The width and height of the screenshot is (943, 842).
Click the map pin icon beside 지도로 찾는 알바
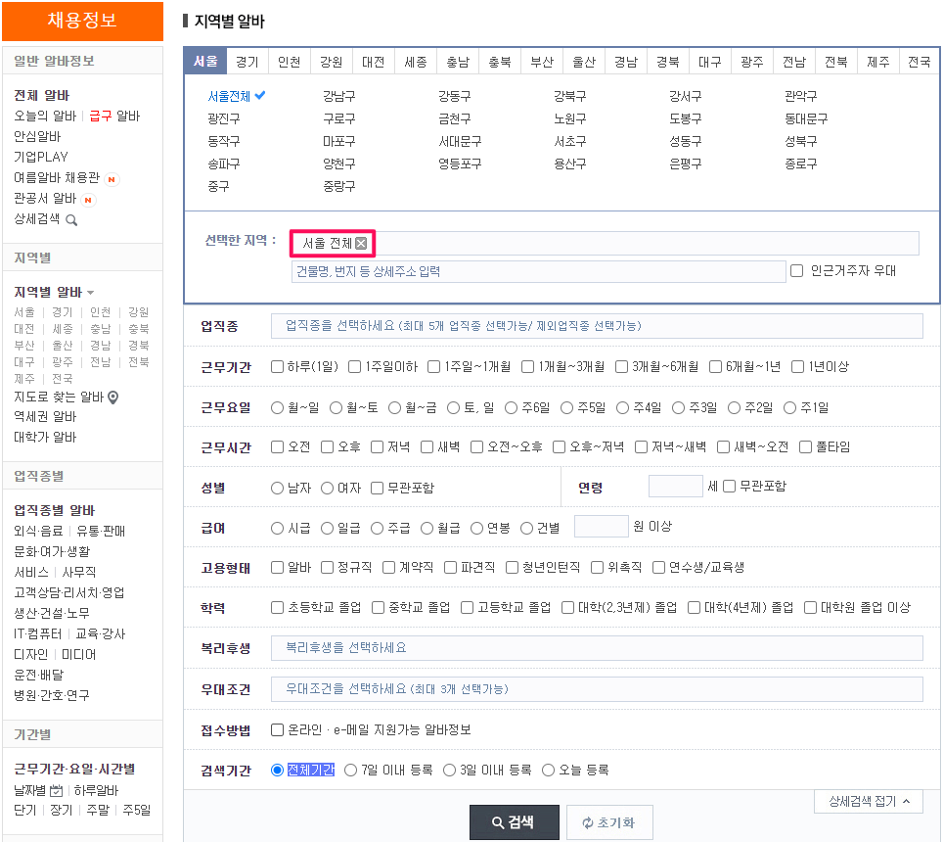(x=112, y=398)
